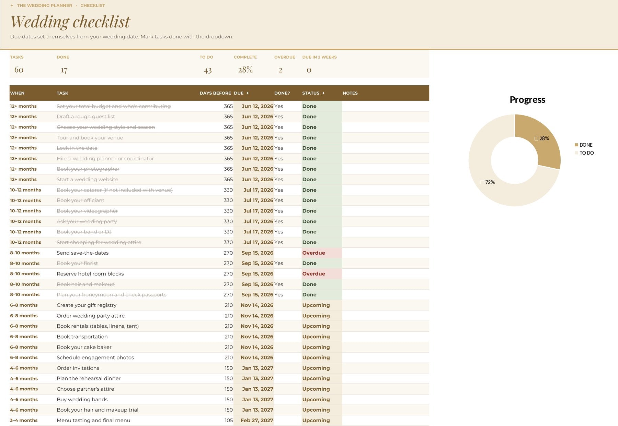Image resolution: width=618 pixels, height=426 pixels.
Task: Click the Wedding checklist page title
Action: coord(70,22)
